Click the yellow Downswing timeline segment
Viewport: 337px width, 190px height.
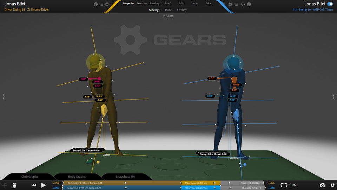coord(200,183)
